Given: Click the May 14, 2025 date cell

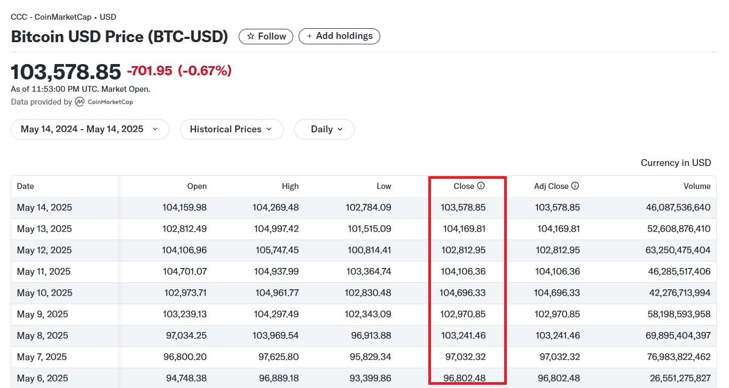Looking at the screenshot, I should pos(44,208).
